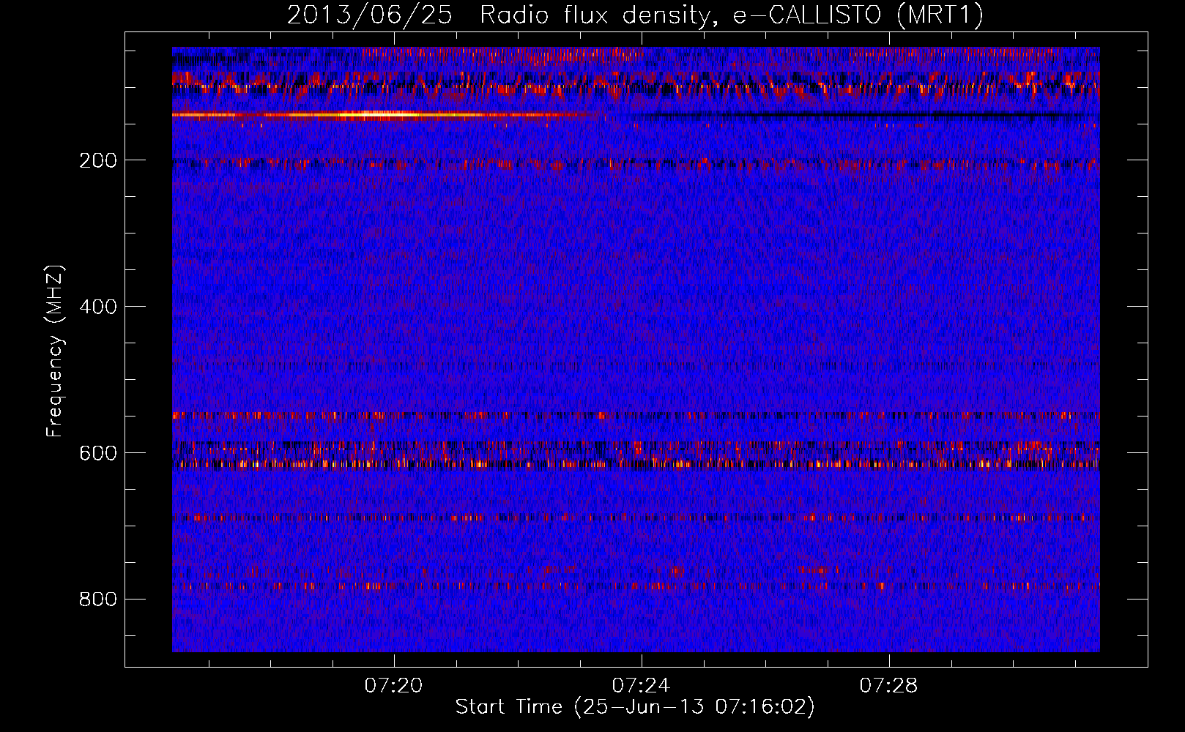
Task: Select the 800 frequency tick label
Action: pos(98,600)
